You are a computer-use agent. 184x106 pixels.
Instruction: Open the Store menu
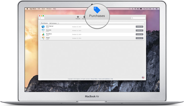click(x=43, y=9)
